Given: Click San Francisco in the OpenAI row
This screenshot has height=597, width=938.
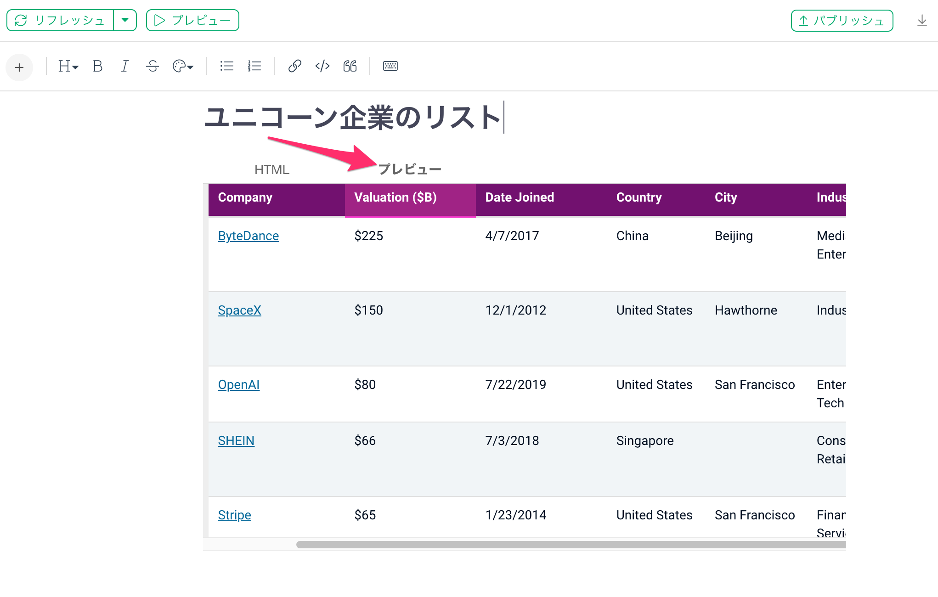Looking at the screenshot, I should click(755, 384).
